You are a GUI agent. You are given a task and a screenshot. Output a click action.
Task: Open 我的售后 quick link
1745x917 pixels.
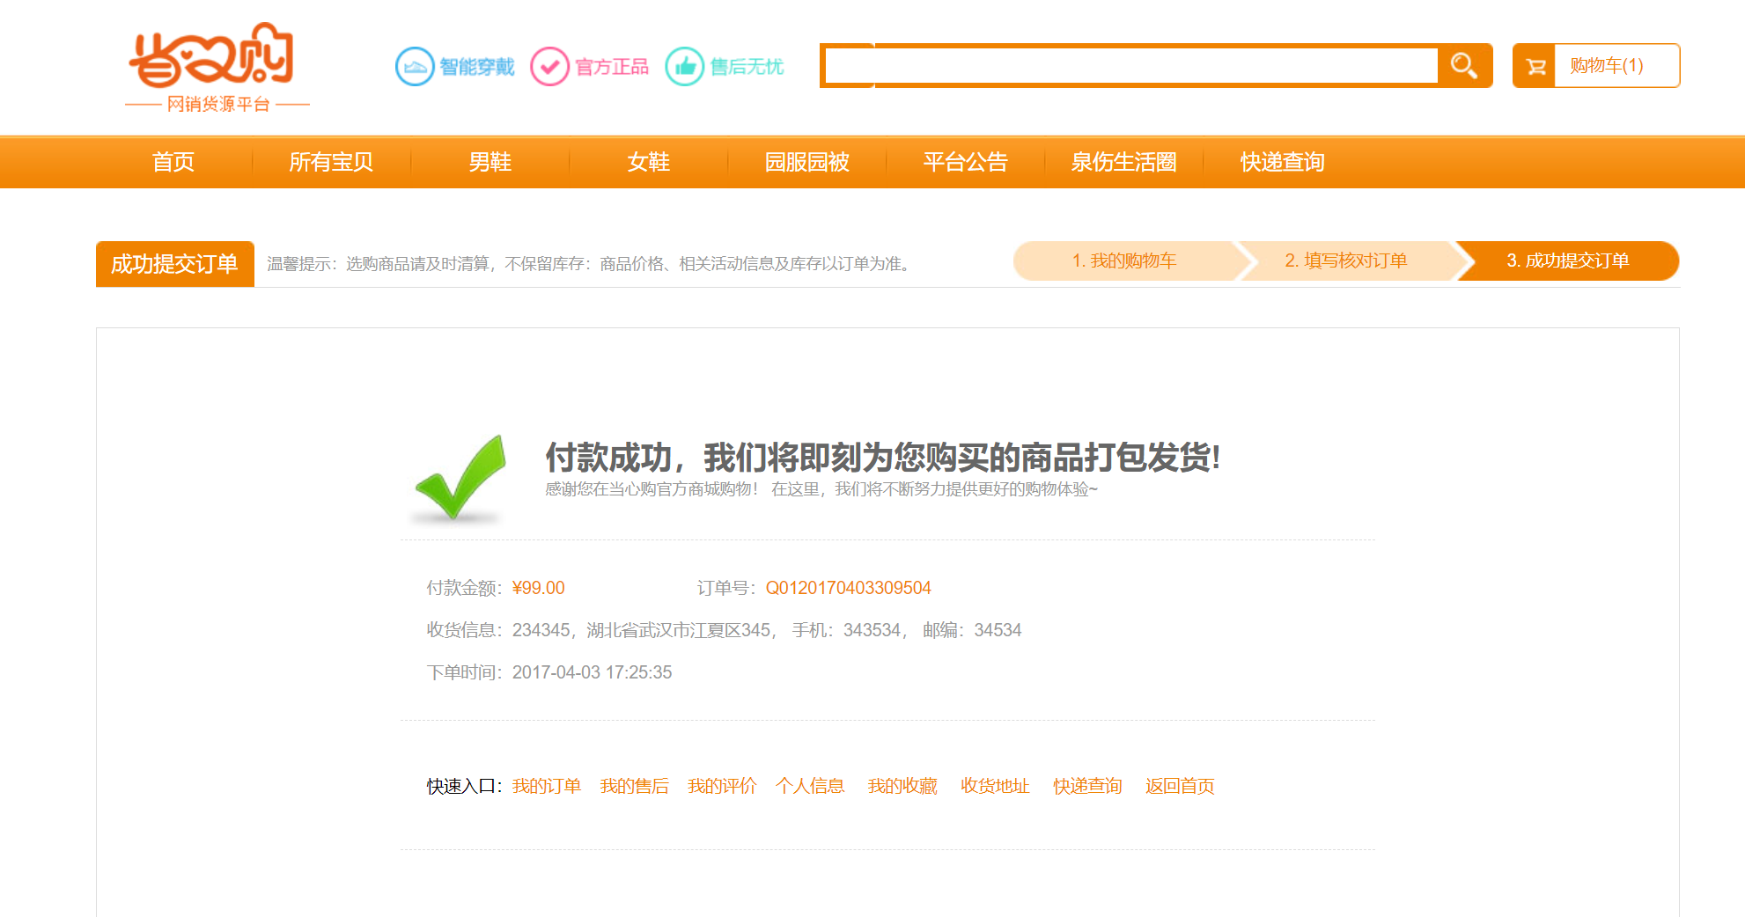635,786
